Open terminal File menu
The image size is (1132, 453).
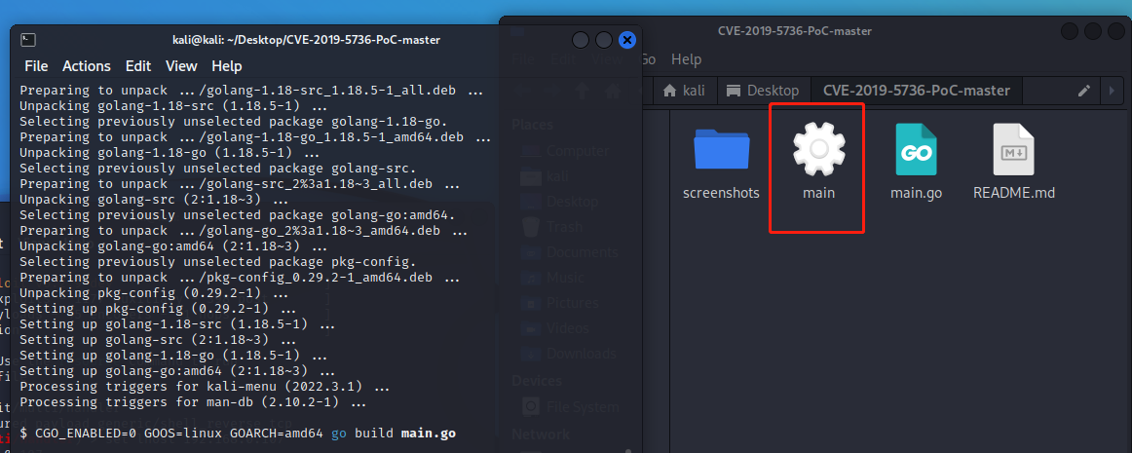[x=36, y=65]
